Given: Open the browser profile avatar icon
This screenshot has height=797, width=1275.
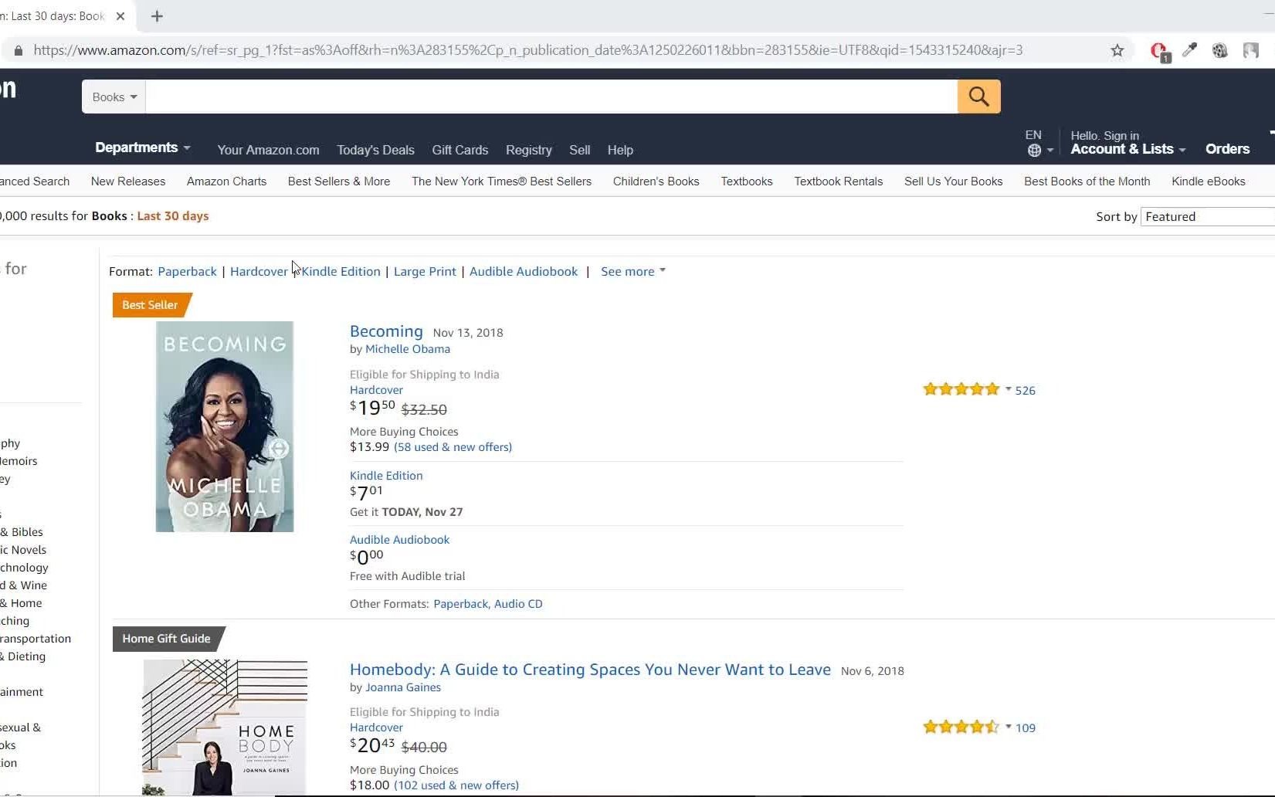Looking at the screenshot, I should click(1251, 50).
